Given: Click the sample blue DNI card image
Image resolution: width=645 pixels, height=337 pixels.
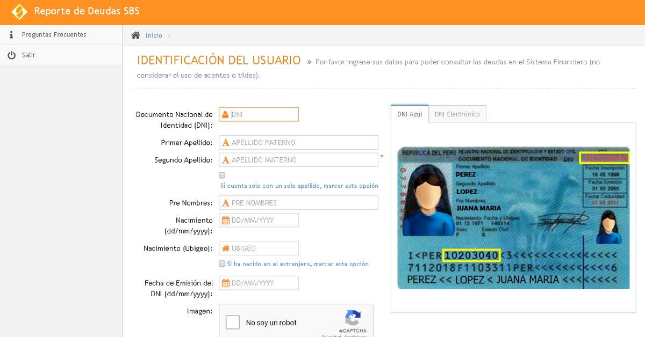Looking at the screenshot, I should click(x=513, y=217).
